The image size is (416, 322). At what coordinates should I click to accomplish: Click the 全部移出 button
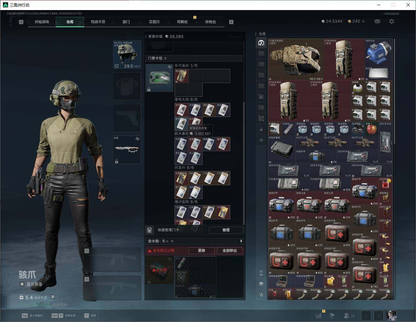click(x=230, y=251)
